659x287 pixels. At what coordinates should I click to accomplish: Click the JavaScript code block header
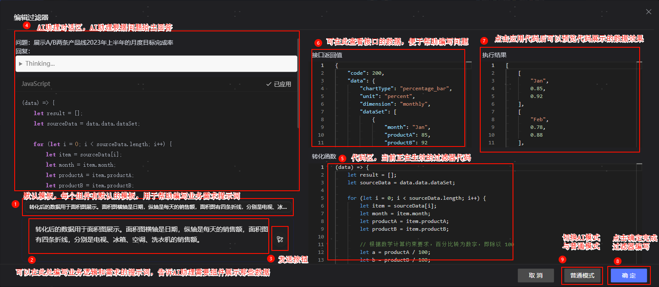(36, 84)
